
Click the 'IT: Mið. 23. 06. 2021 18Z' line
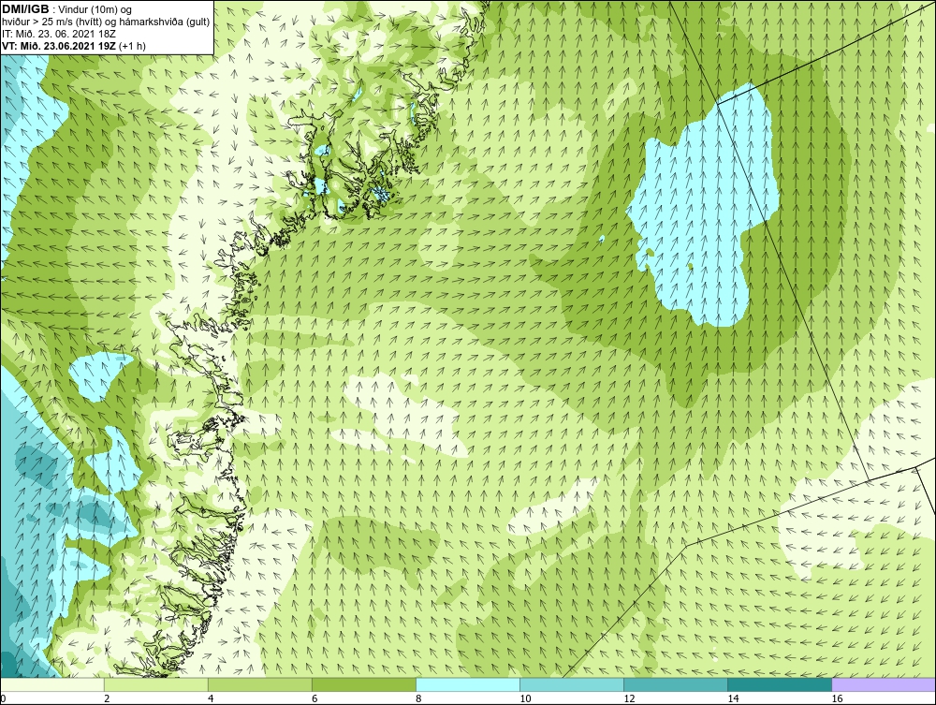click(x=58, y=34)
